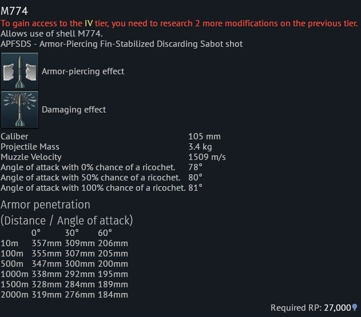This screenshot has height=317, width=361.
Task: Select the 105 mm caliber value
Action: coord(204,137)
